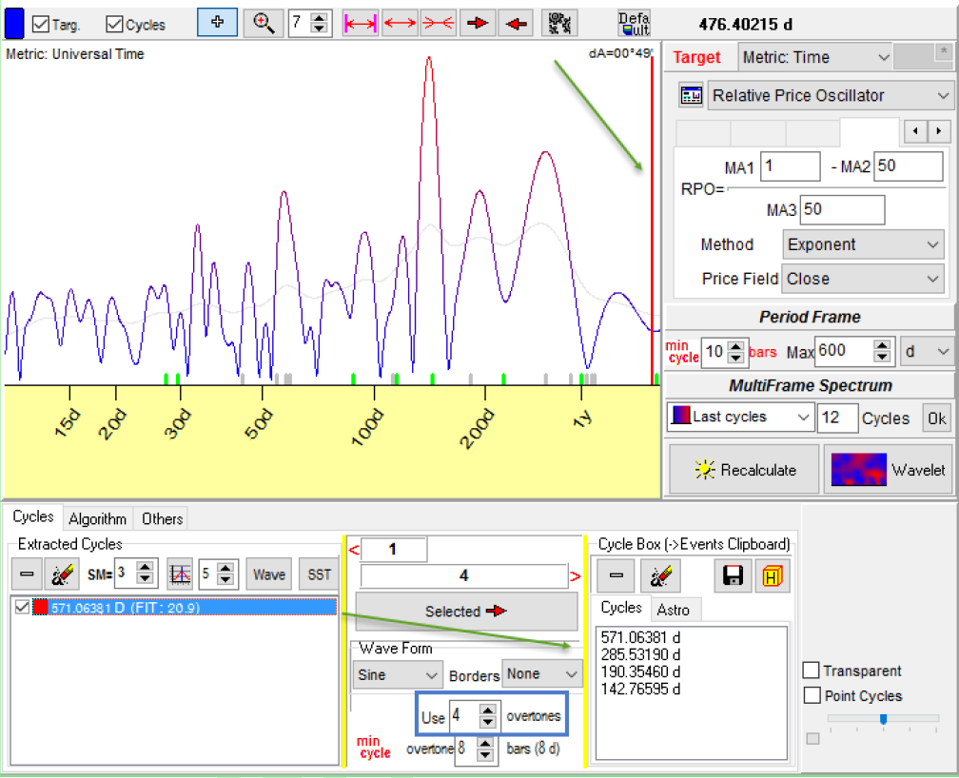
Task: Click the red left-arrow toolbar button
Action: pos(516,23)
